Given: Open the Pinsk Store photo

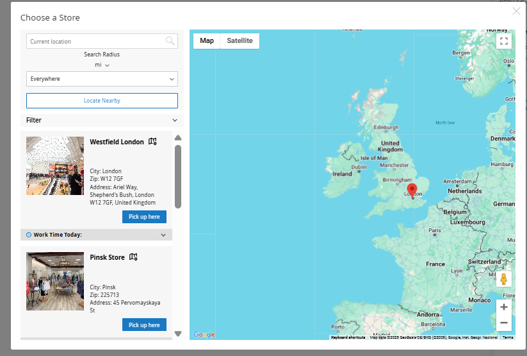Looking at the screenshot, I should point(55,281).
